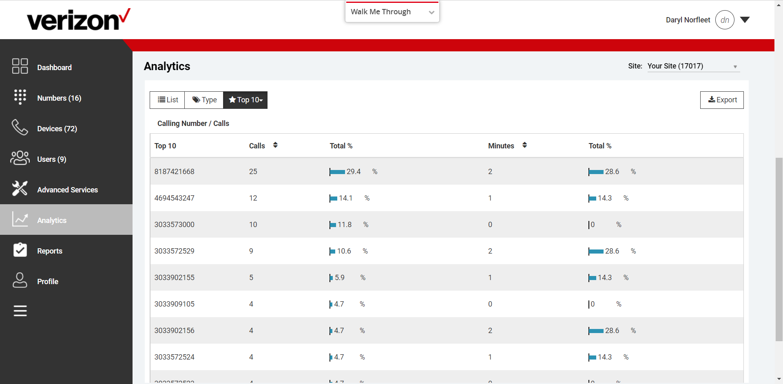Open Profile using the person icon
The width and height of the screenshot is (783, 384).
[20, 280]
